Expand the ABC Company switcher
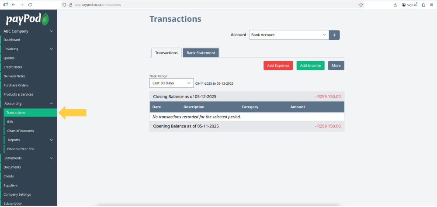 click(51, 31)
